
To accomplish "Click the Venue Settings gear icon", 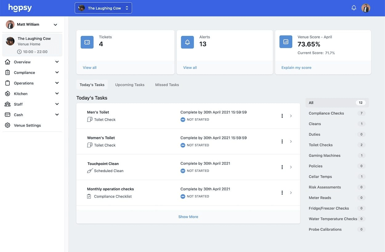I will click(7, 125).
